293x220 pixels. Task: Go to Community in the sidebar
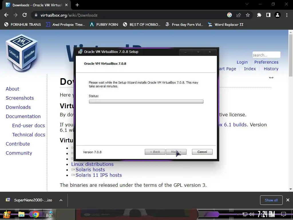[19, 153]
